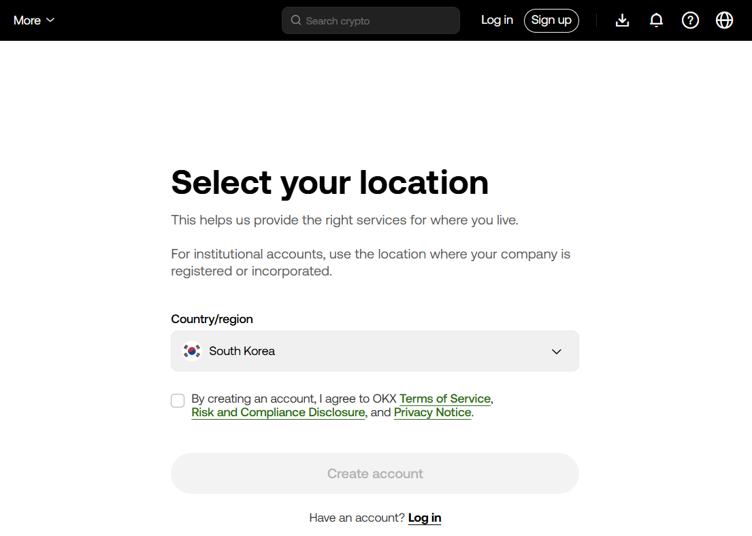Open the More menu
The width and height of the screenshot is (752, 536).
[x=27, y=20]
